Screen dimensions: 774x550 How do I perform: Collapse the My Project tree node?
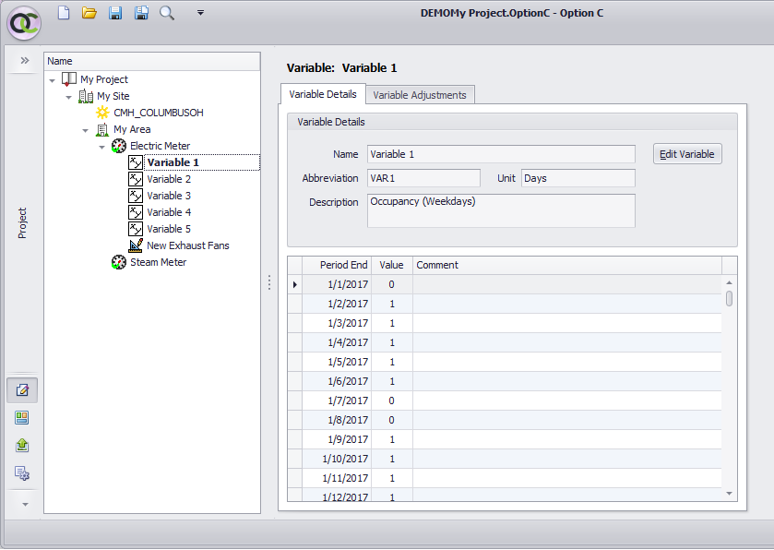53,80
